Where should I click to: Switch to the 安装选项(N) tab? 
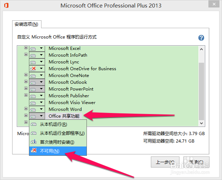point(26,24)
